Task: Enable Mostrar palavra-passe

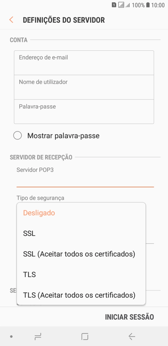Action: [x=18, y=135]
